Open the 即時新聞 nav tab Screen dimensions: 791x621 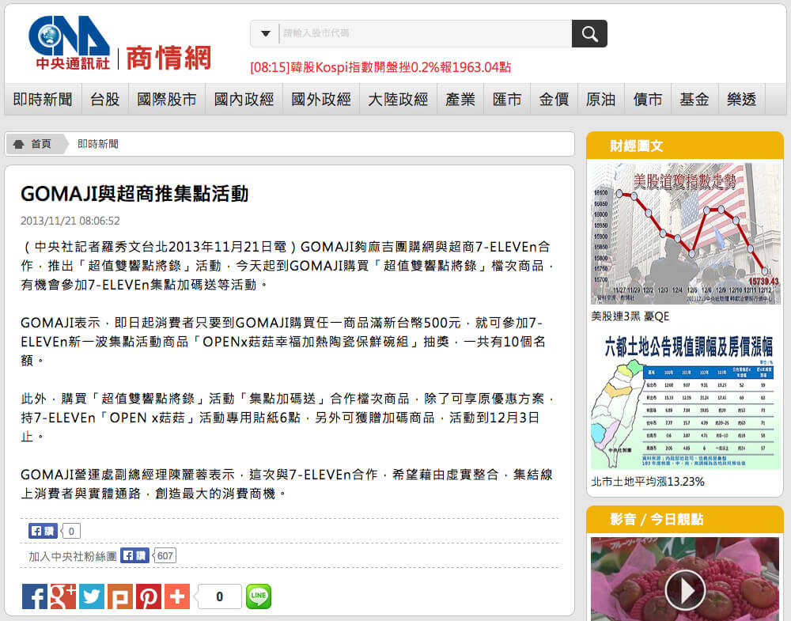click(x=43, y=100)
